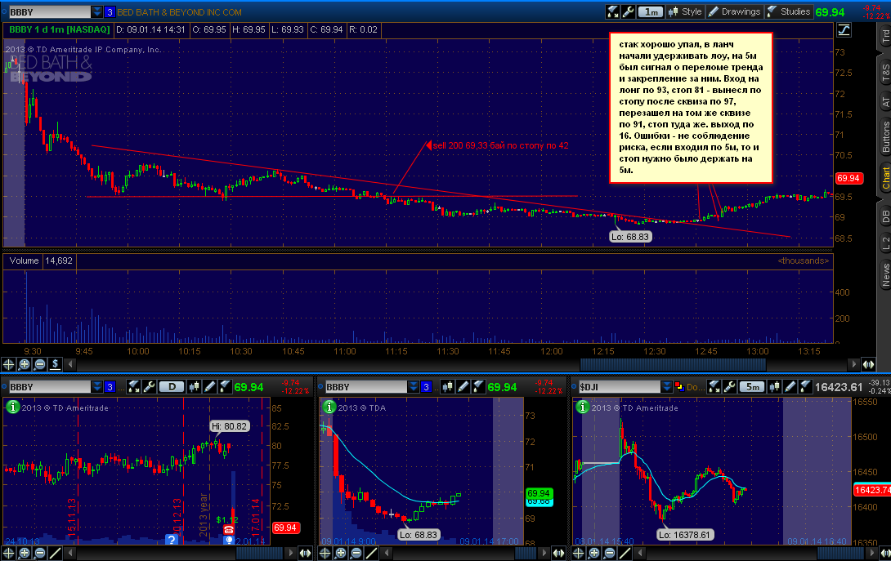
Task: Click expand/compress time axis icon of main chart
Action: pos(868,364)
